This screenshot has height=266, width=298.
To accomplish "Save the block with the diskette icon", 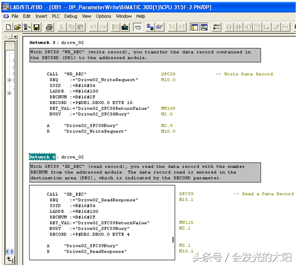I will click(x=37, y=27).
